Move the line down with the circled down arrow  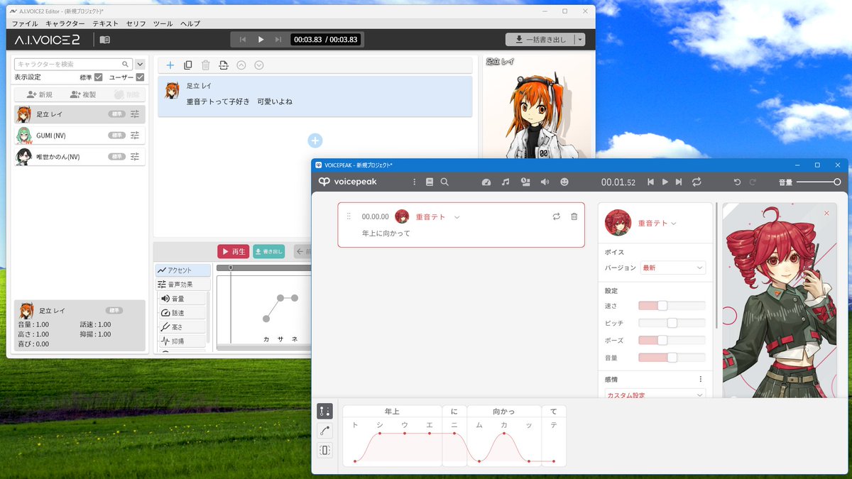258,65
